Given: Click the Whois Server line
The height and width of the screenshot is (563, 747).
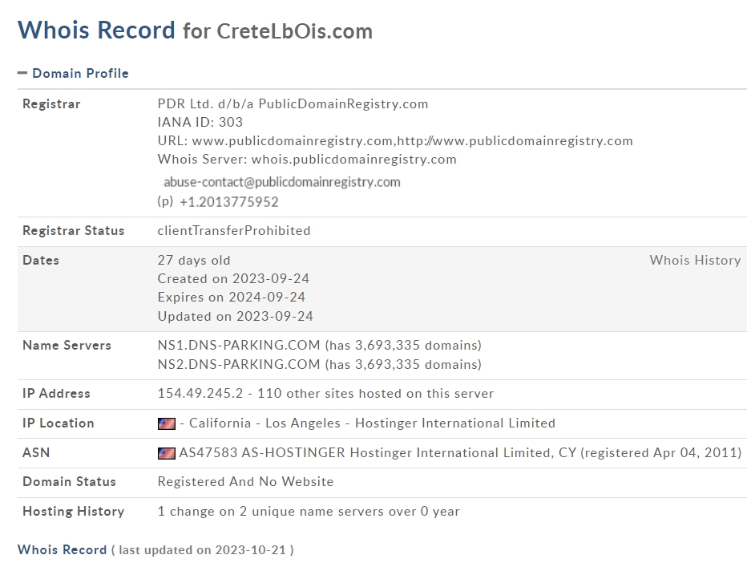Looking at the screenshot, I should pos(307,160).
